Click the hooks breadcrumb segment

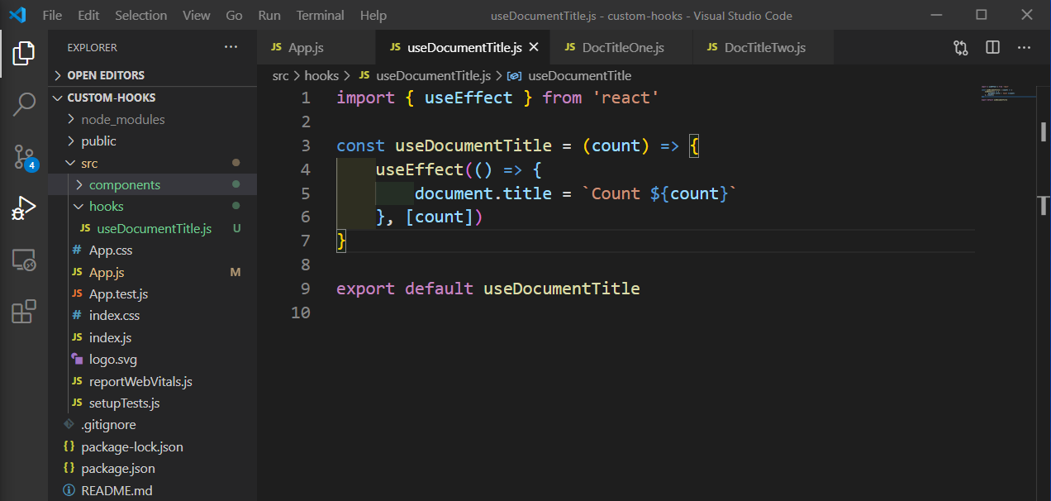coord(321,75)
